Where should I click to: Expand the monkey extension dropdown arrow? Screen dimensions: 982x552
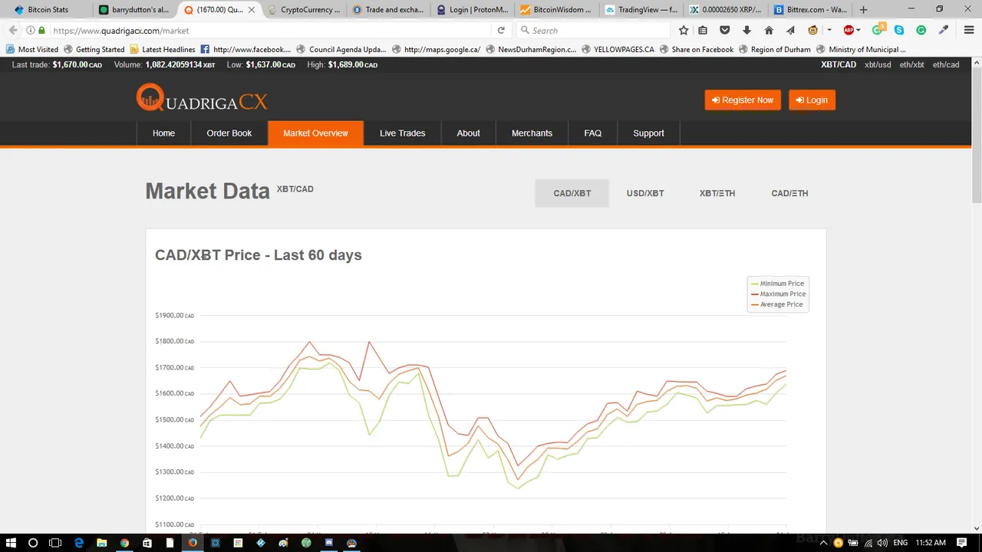[x=829, y=31]
